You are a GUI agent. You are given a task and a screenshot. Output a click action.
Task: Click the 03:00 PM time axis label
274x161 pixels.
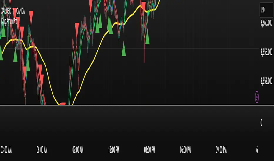coord(150,150)
